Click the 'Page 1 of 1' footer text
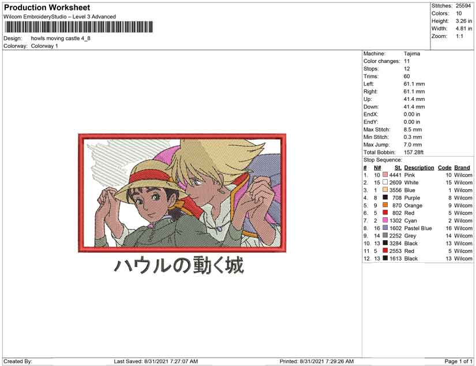 (458, 361)
